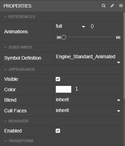Image resolution: width=125 pixels, height=146 pixels.
Task: Open the white Color swatch
Action: click(x=64, y=89)
